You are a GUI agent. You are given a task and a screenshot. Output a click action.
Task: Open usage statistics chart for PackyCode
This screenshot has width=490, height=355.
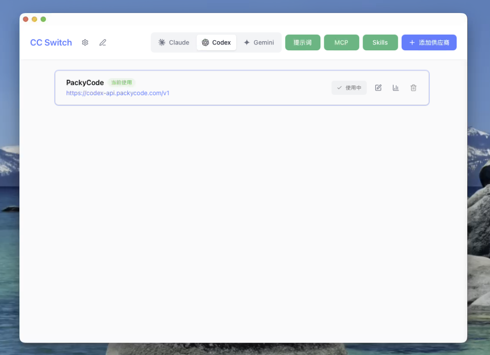pos(396,88)
